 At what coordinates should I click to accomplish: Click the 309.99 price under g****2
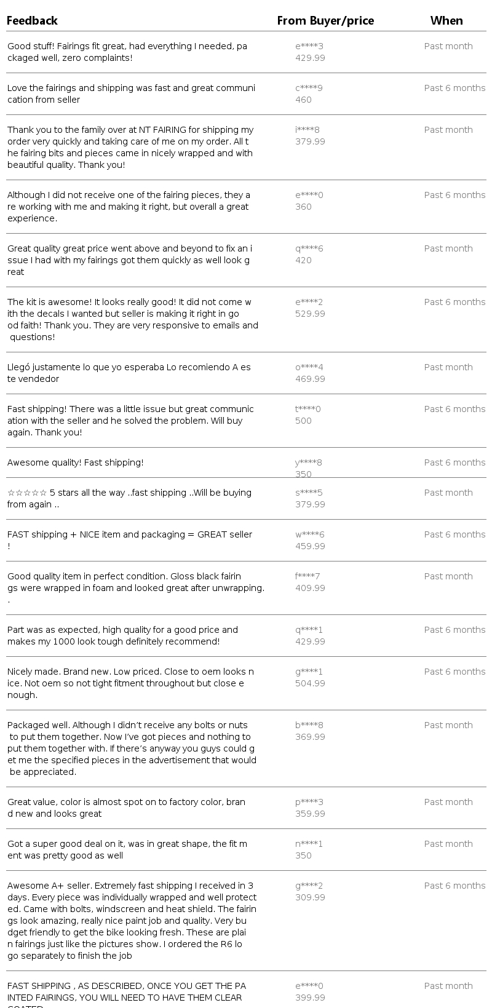click(x=310, y=897)
